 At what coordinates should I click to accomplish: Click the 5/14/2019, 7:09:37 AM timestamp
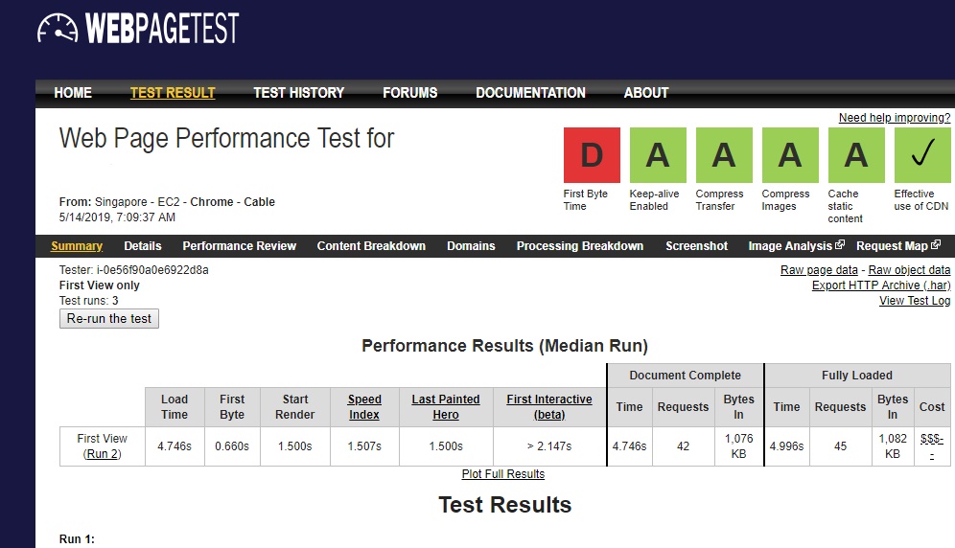[x=117, y=217]
